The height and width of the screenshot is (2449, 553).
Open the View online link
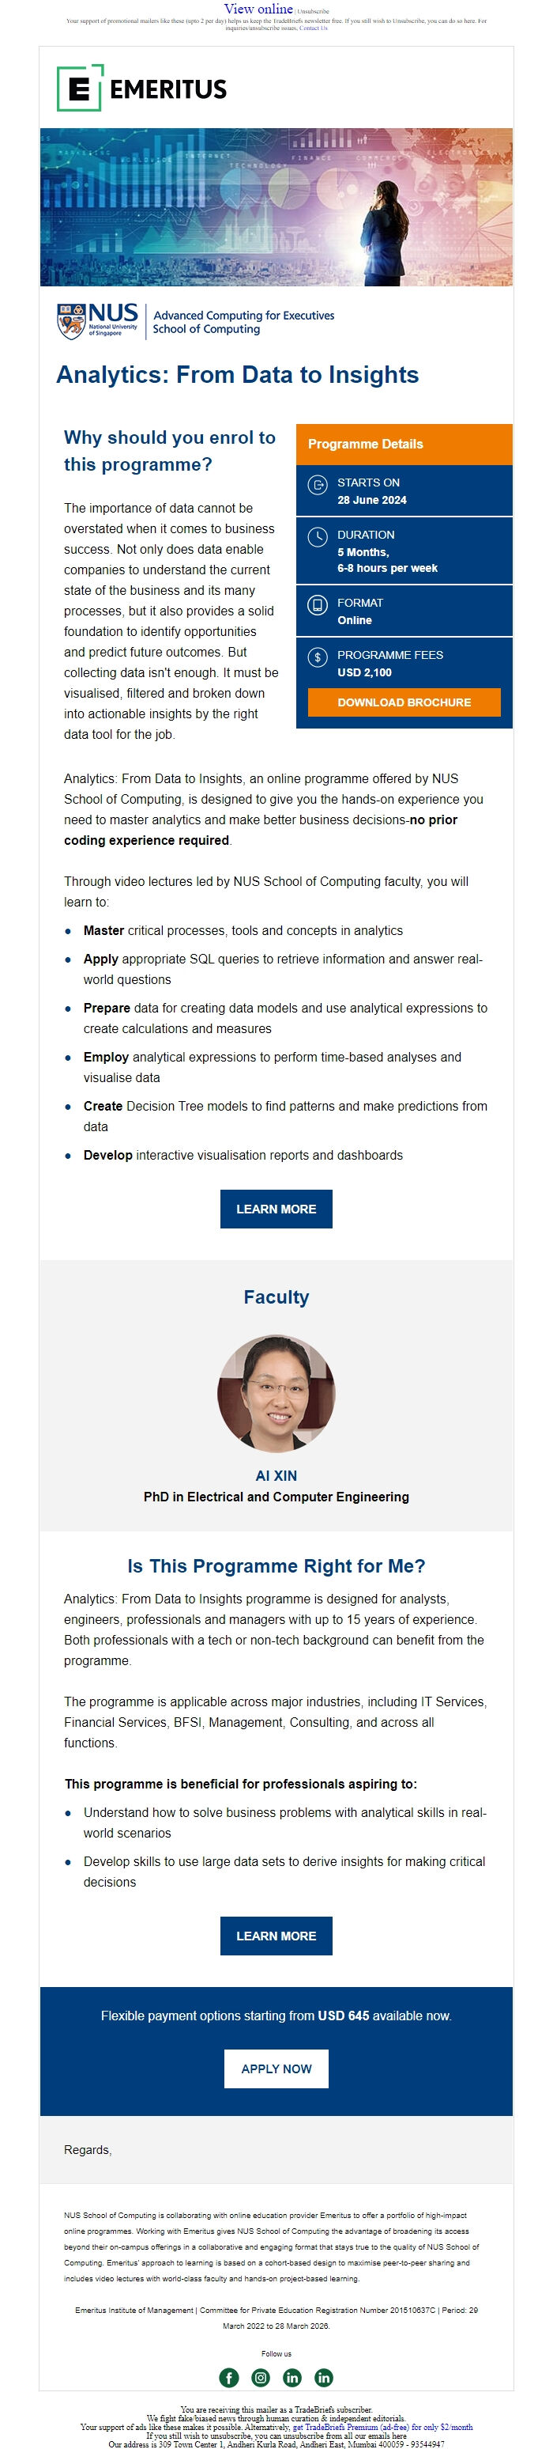[258, 9]
